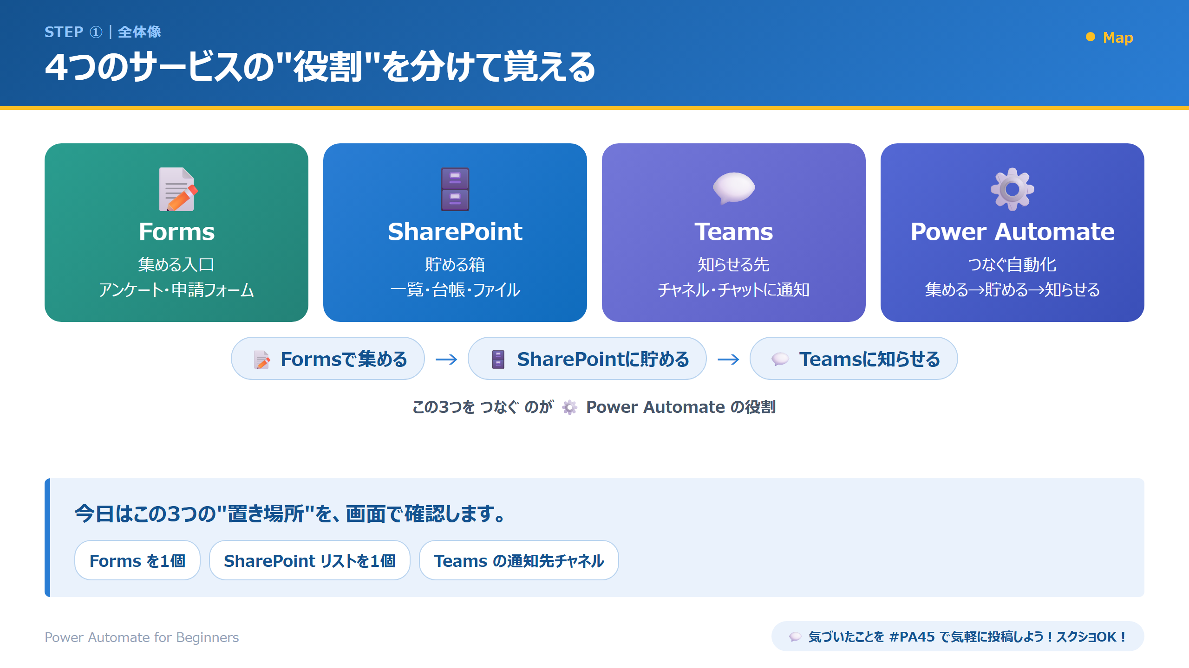This screenshot has height=668, width=1189.
Task: Click arrow between Forms and SharePoint pills
Action: (x=446, y=359)
